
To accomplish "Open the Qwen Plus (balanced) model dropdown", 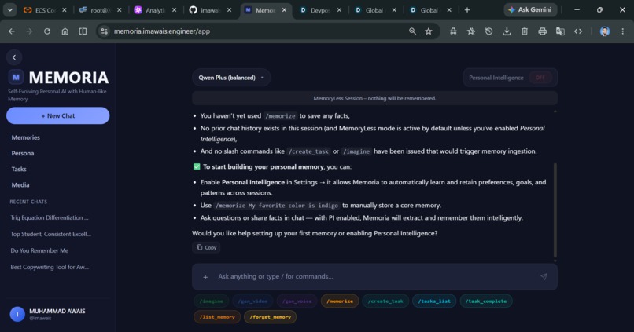I will 231,78.
